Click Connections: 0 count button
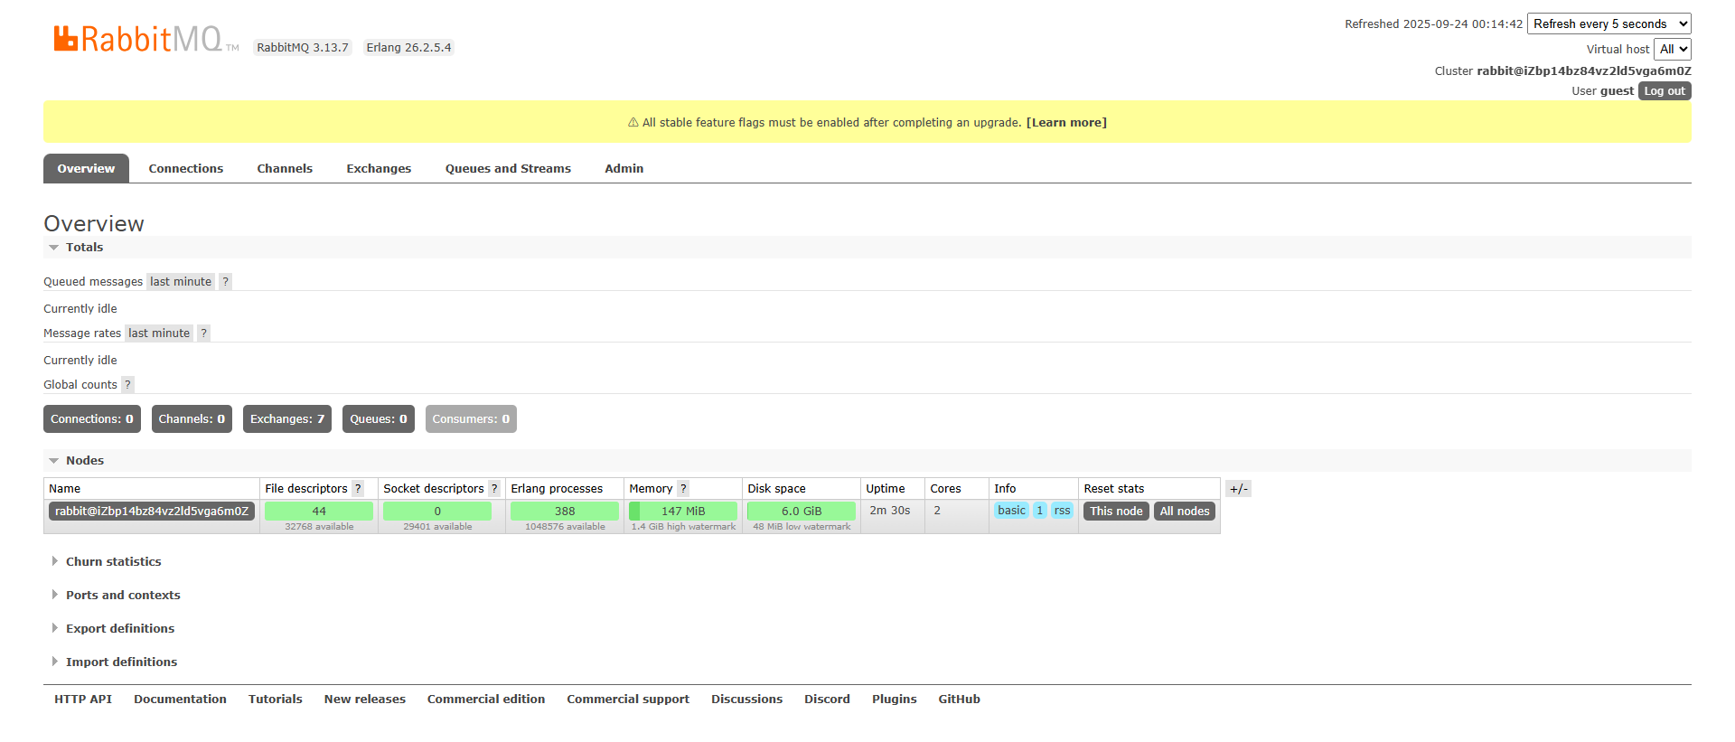Viewport: 1735px width, 742px height. coord(92,419)
